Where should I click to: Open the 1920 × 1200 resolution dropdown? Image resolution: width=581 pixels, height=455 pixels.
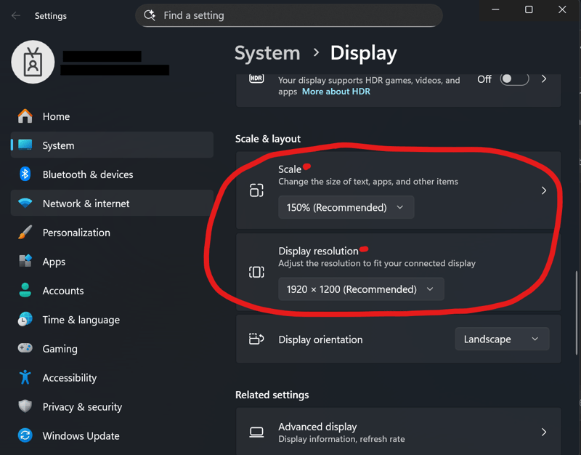click(x=361, y=289)
